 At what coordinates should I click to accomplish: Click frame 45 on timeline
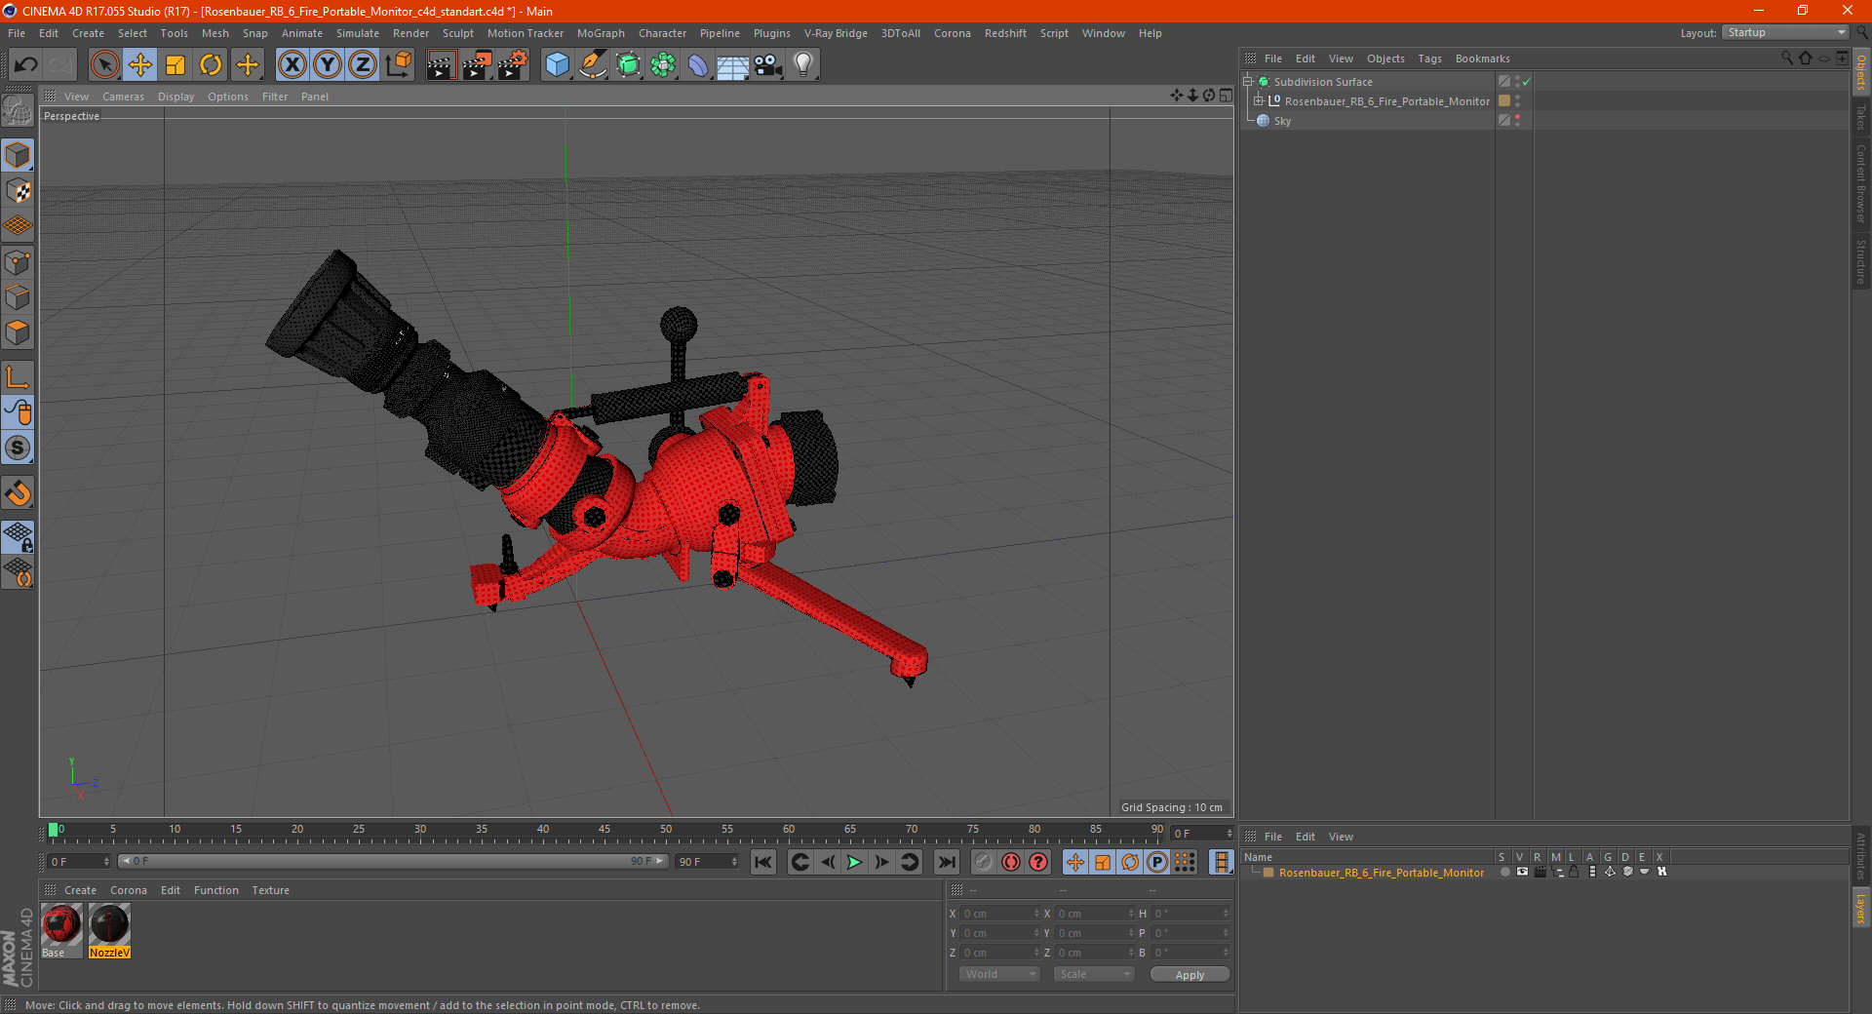tap(604, 832)
